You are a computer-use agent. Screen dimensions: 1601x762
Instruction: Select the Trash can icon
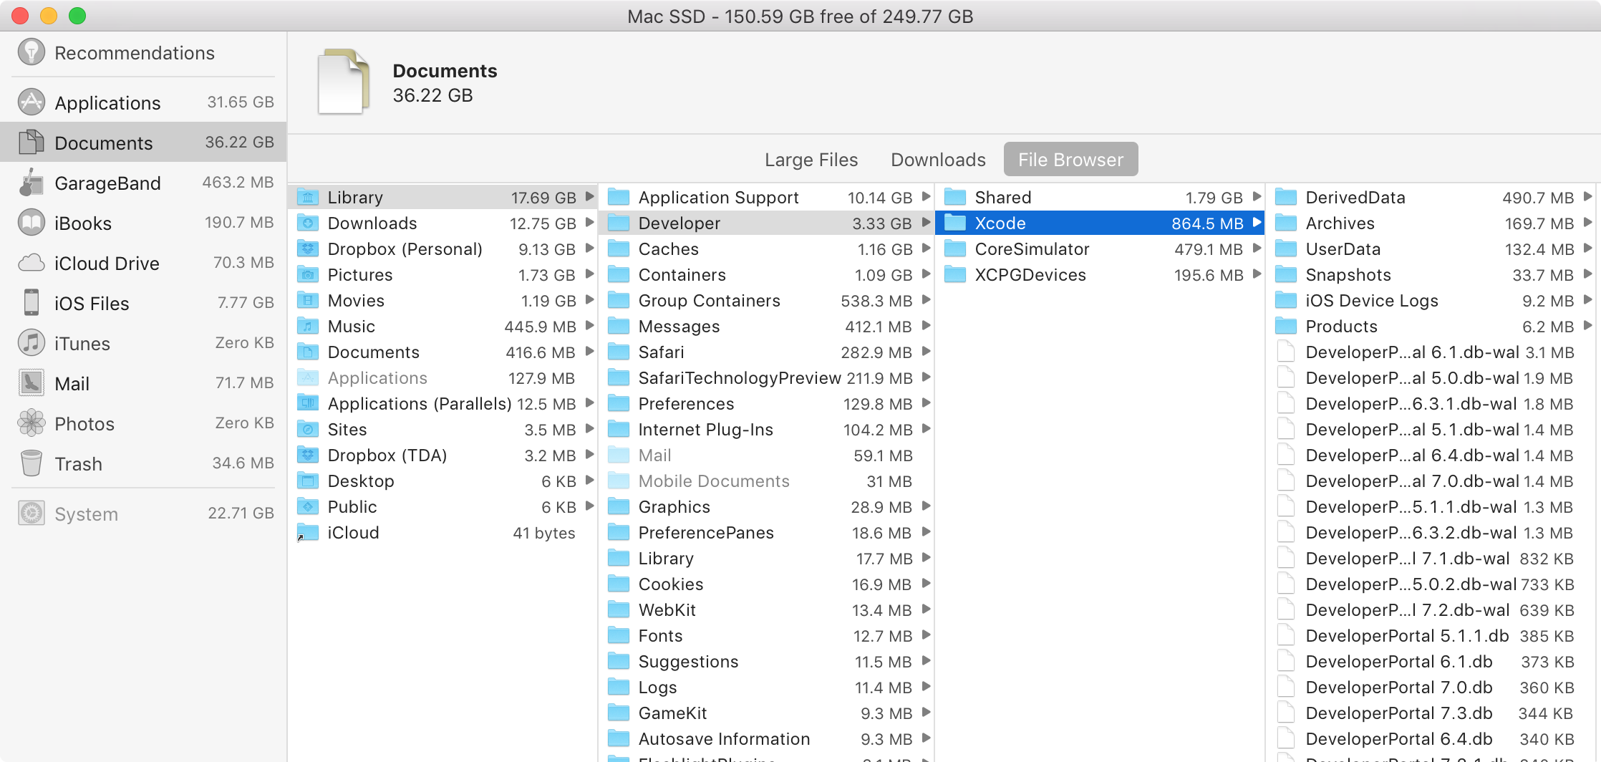pos(31,463)
